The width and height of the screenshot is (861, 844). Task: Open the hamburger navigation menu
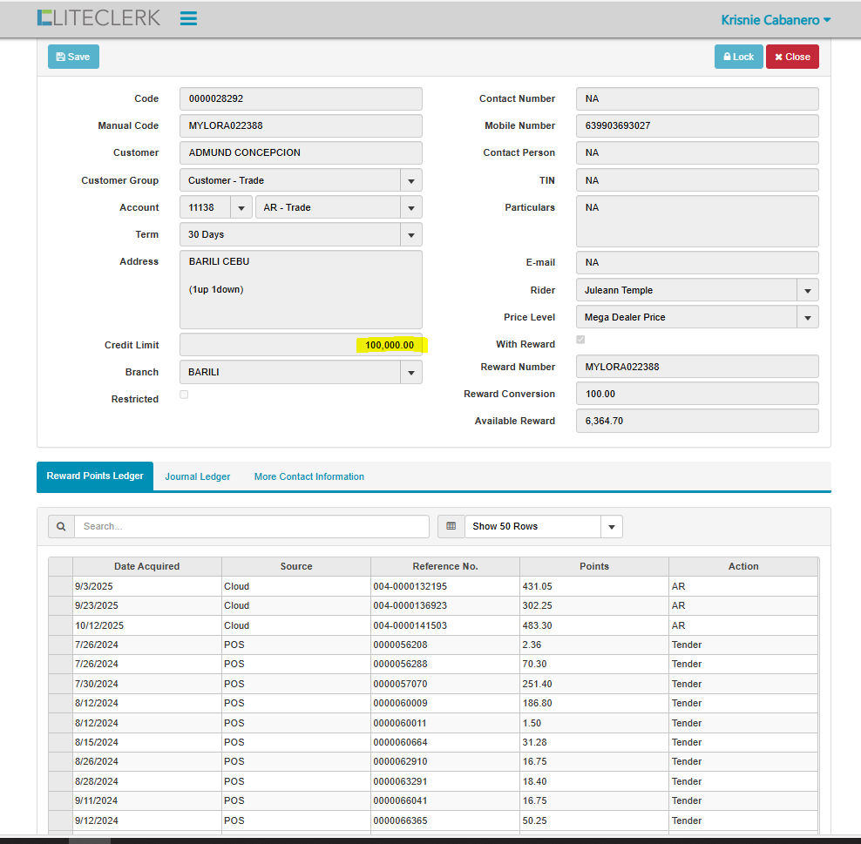click(x=188, y=18)
